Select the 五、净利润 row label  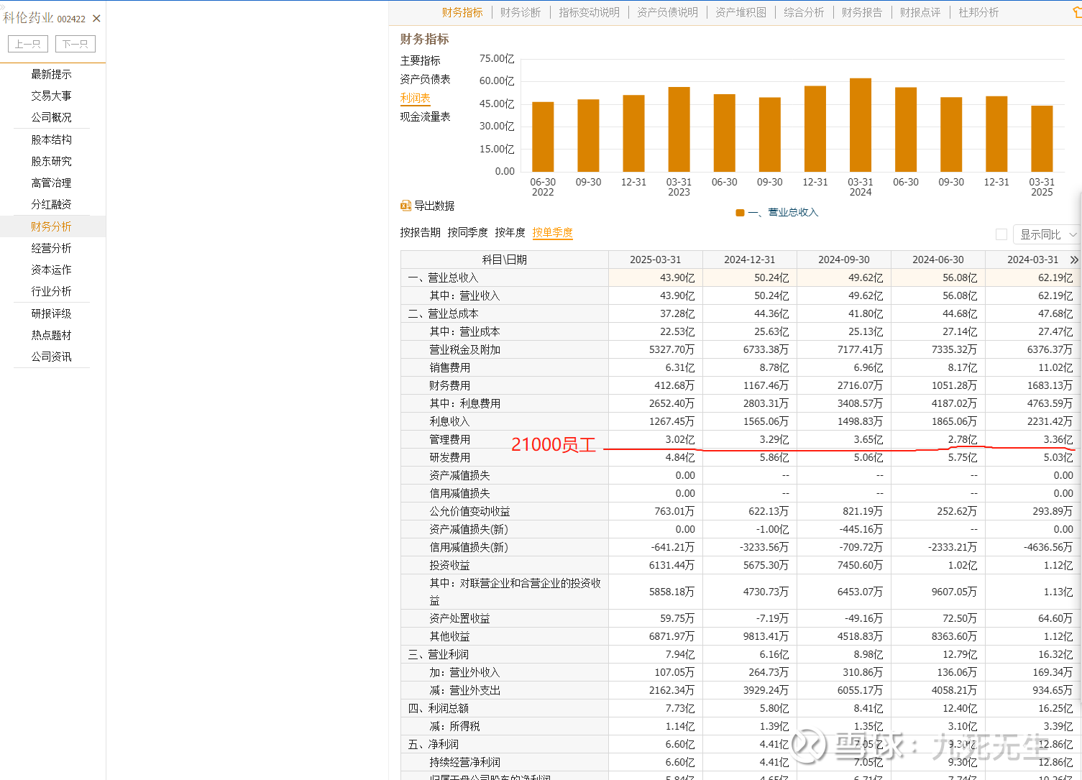[433, 744]
